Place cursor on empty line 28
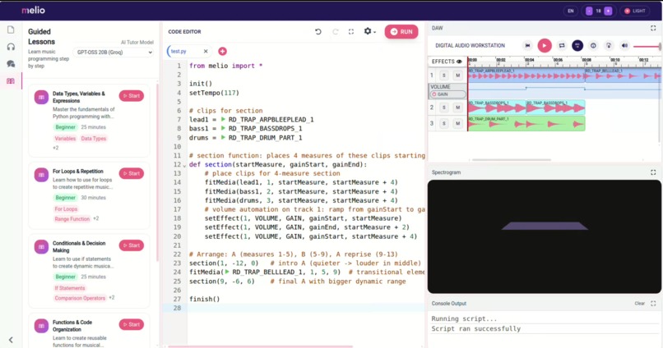663x348 pixels. 306,308
